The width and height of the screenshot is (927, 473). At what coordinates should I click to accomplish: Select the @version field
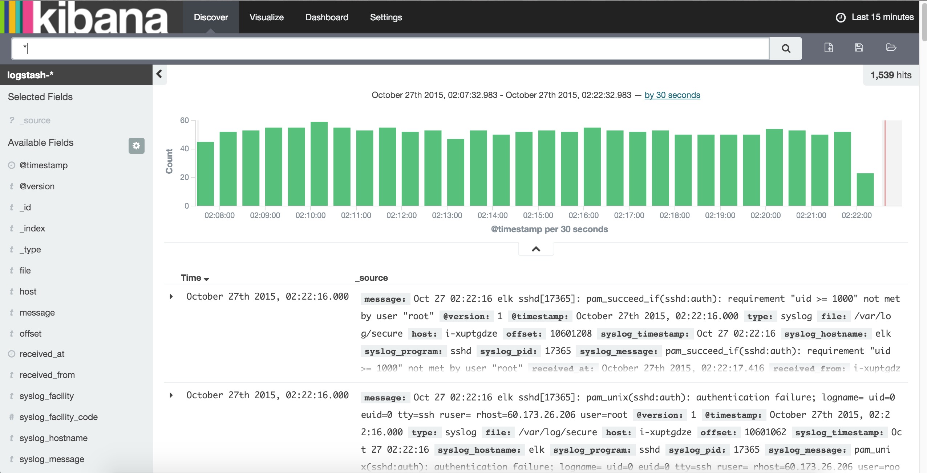[x=37, y=186]
